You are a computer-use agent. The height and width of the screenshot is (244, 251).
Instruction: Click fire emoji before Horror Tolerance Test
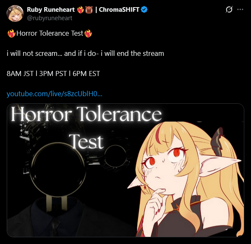(x=11, y=33)
